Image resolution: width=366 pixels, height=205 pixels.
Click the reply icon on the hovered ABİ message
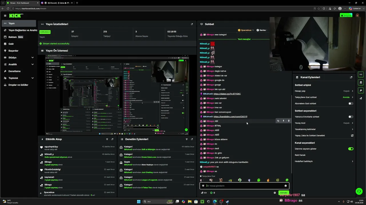278,121
